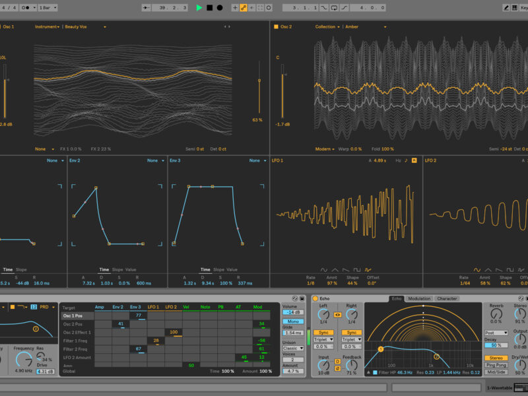Click the Draw Mode pencil icon

pyautogui.click(x=506, y=8)
